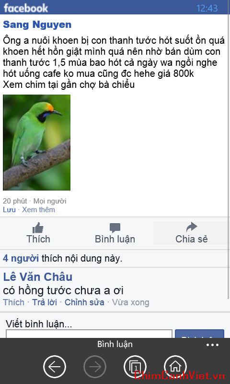This screenshot has height=384, width=230.
Task: Tap the browser home icon
Action: (175, 367)
